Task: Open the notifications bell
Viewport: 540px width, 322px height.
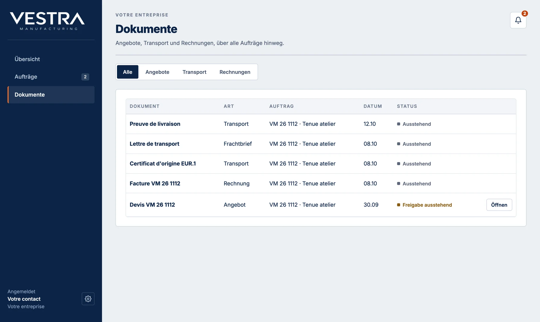Action: [x=518, y=20]
